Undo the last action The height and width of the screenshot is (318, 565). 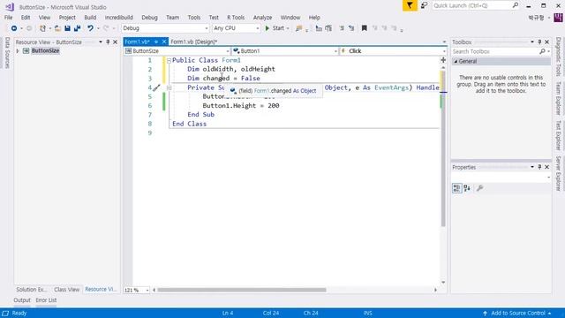90,28
